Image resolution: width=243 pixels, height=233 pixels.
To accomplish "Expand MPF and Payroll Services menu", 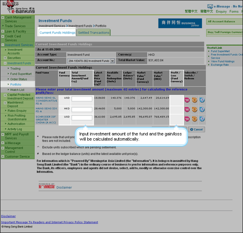I will click(x=3, y=135).
